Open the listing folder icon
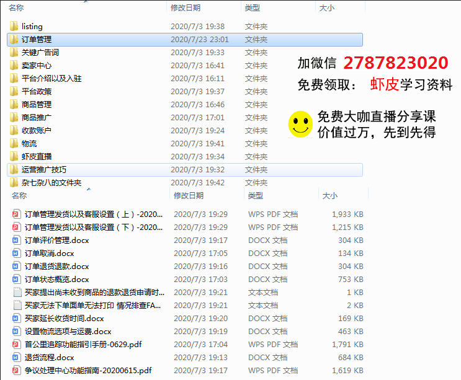Screen dimensions: 461x380 [14, 27]
